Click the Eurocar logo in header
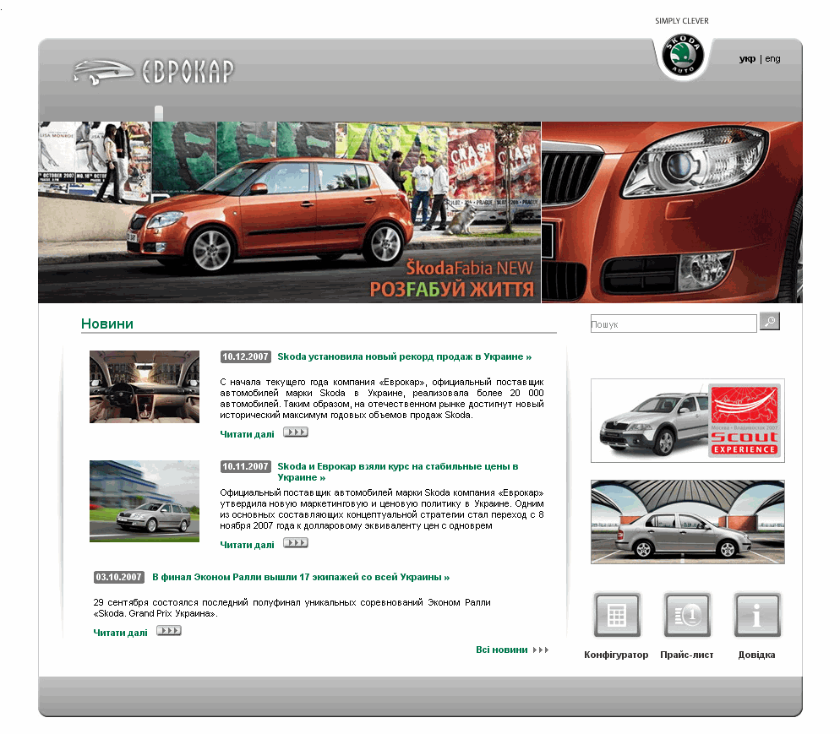This screenshot has width=840, height=734. 154,72
